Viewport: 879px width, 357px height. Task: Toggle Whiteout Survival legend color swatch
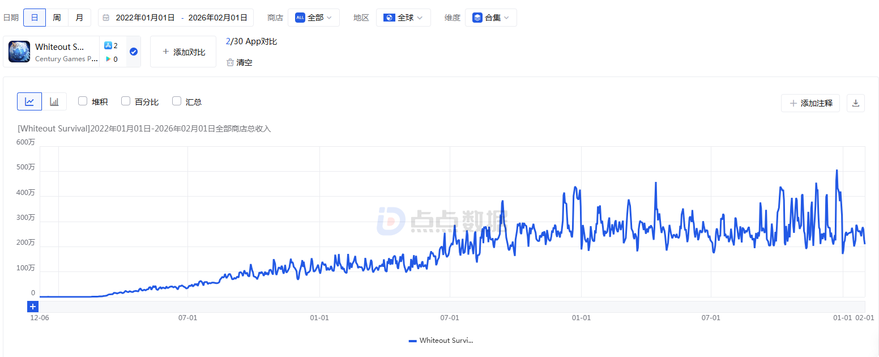point(412,341)
